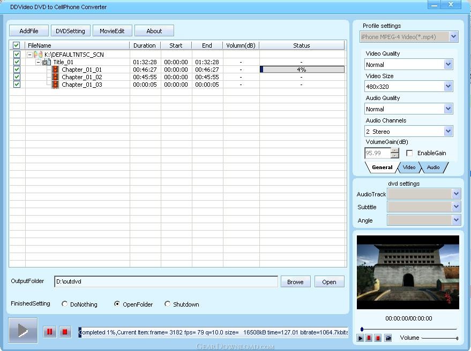Close the DDVideo converter window
The width and height of the screenshot is (471, 351).
[x=451, y=4]
